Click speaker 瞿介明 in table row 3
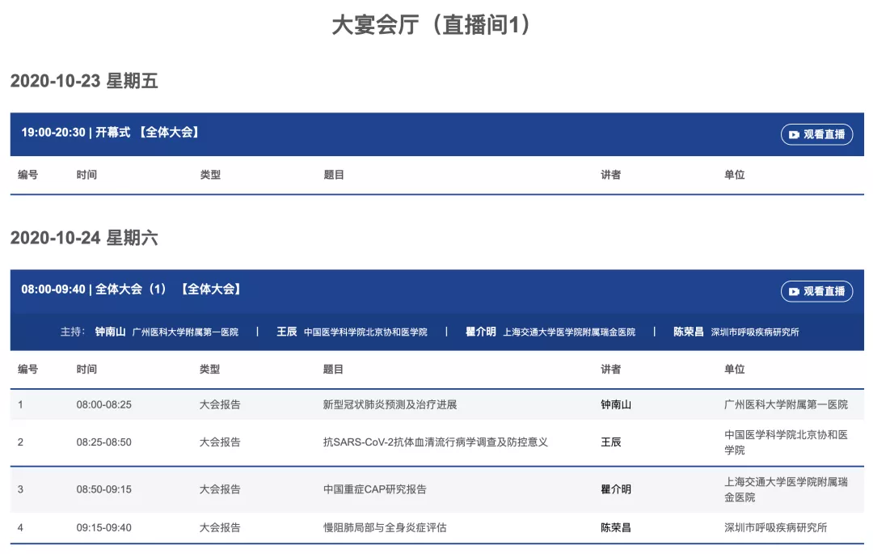The height and width of the screenshot is (554, 873). 616,489
